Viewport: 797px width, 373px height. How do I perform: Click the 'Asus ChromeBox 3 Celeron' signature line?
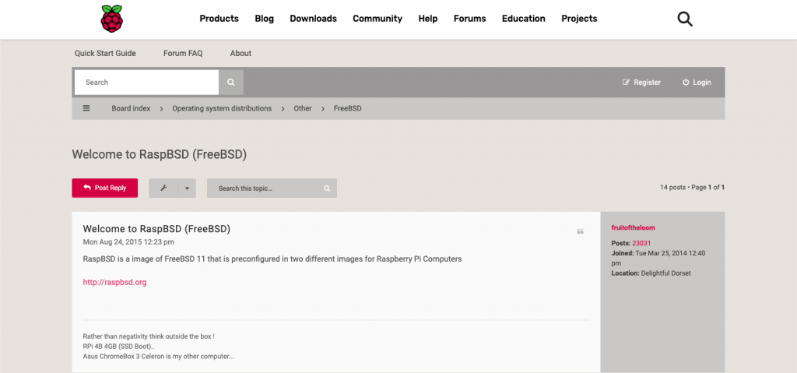(159, 356)
